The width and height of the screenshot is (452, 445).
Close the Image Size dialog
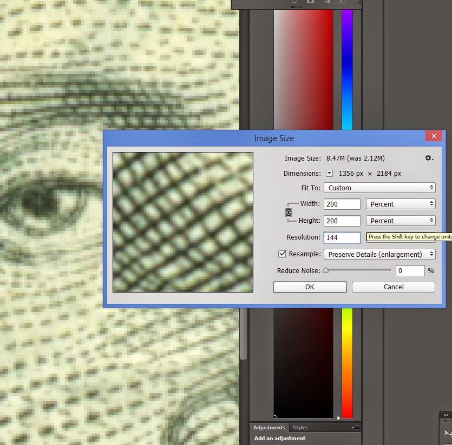coord(434,136)
